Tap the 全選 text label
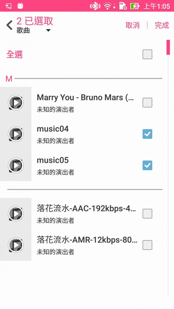This screenshot has height=309, width=174. [x=14, y=54]
